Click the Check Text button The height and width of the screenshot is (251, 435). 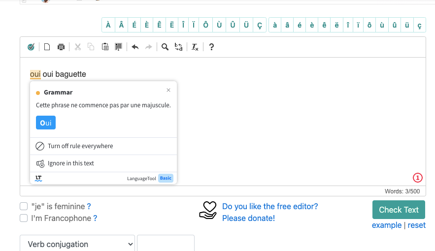(x=399, y=210)
